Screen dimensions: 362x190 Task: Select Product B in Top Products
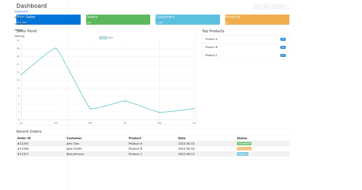pyautogui.click(x=211, y=47)
